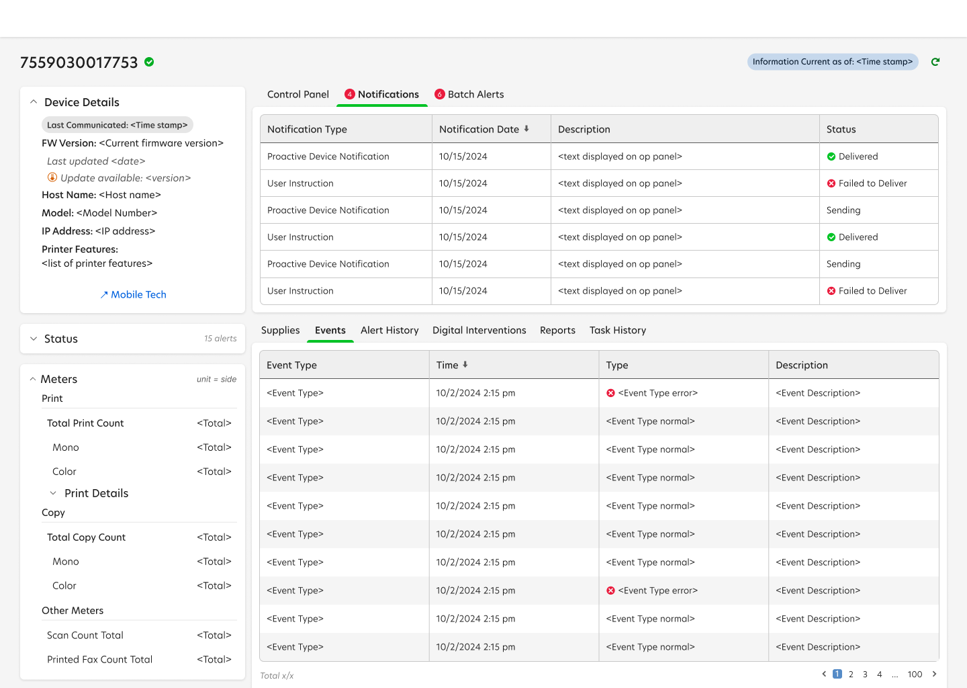Jump to page 100 in pagination
Image resolution: width=967 pixels, height=688 pixels.
point(915,674)
